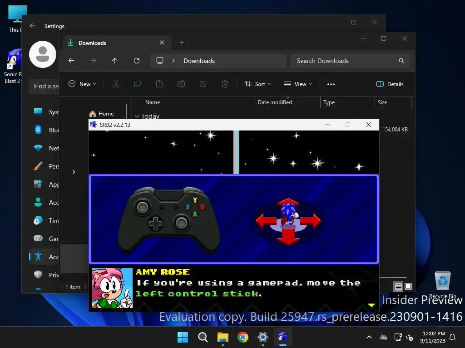Go back in the Downloads Explorer window

click(x=71, y=61)
